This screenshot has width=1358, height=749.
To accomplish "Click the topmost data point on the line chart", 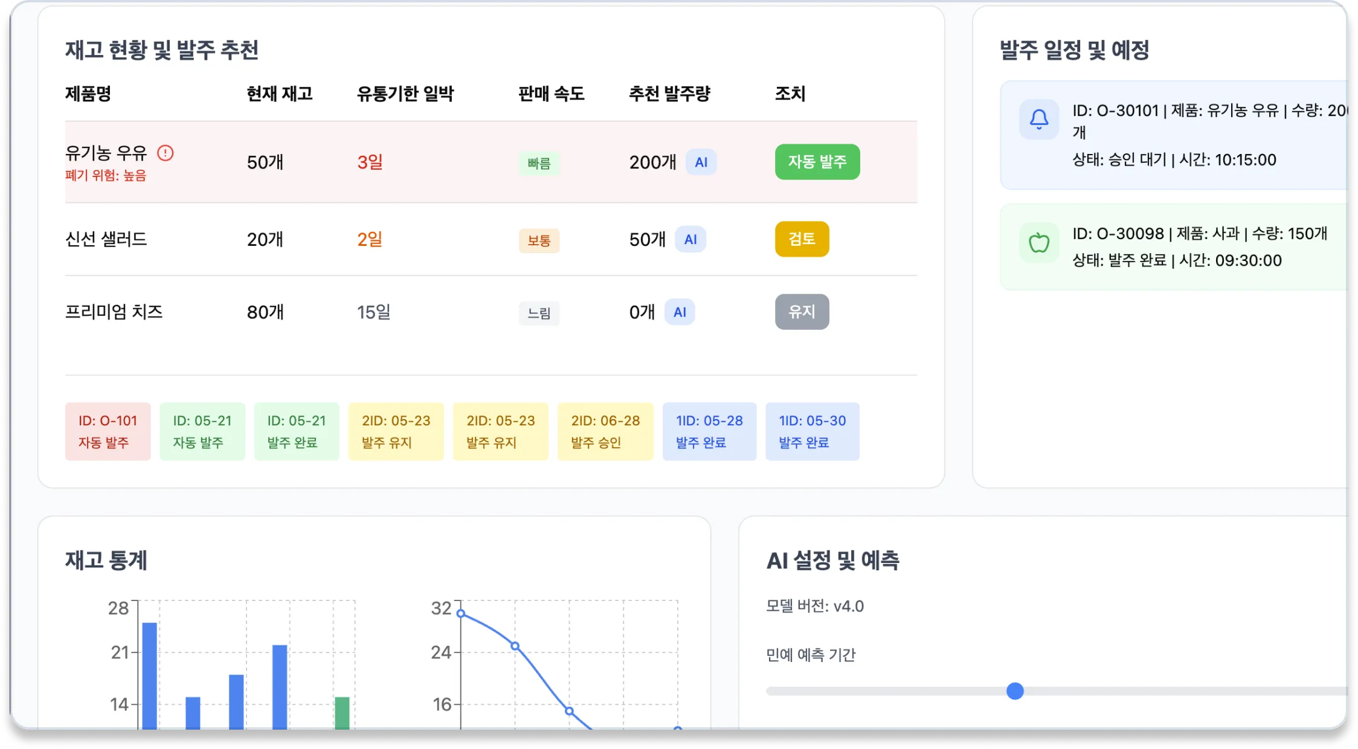I will (460, 614).
